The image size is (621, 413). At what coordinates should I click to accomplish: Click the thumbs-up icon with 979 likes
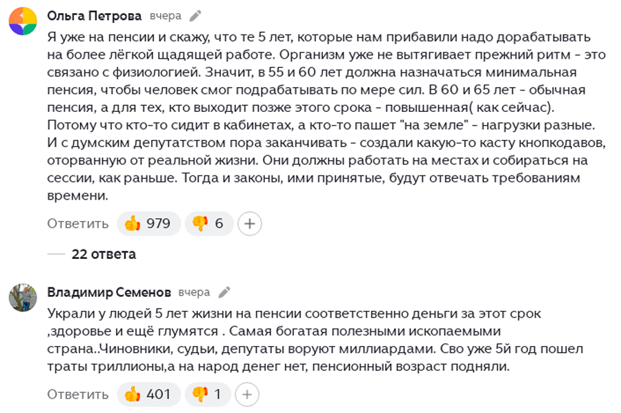pyautogui.click(x=132, y=224)
